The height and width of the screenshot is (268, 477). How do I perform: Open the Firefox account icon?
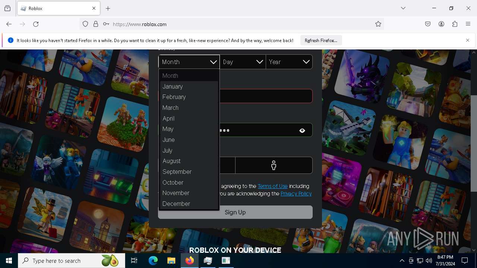click(441, 24)
